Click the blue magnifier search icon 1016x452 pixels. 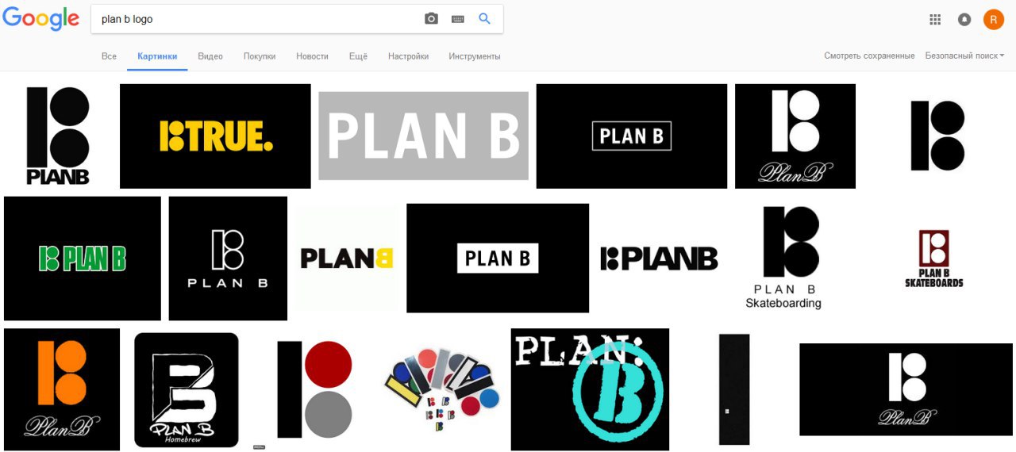(485, 19)
